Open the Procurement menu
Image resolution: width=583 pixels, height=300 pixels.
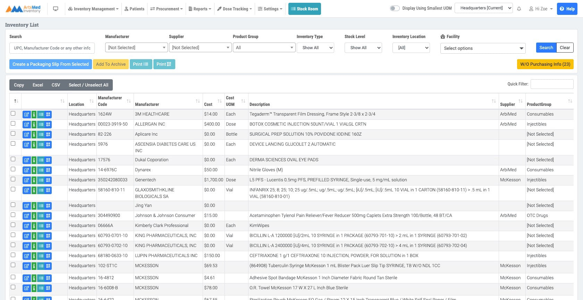[166, 9]
